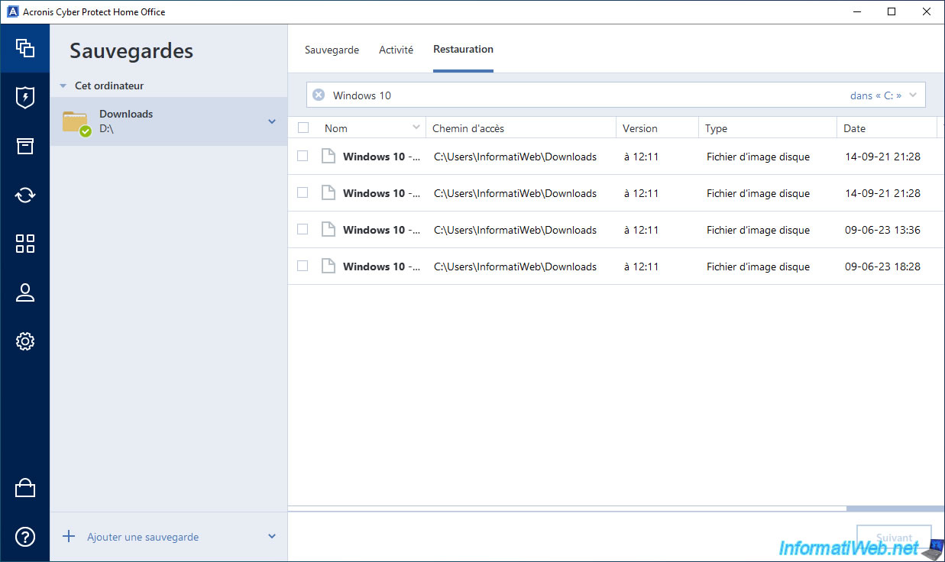Click Ajouter une sauvegarde

143,538
